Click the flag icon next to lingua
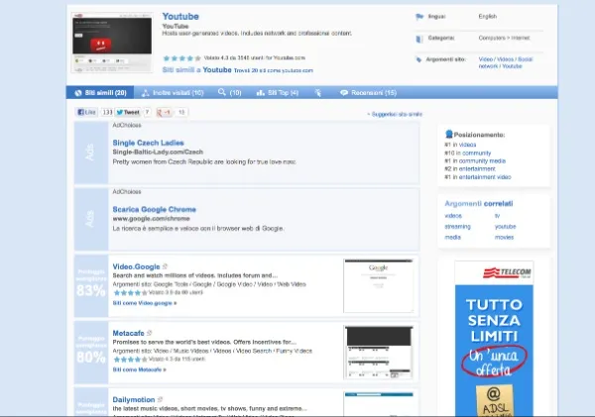The height and width of the screenshot is (417, 595). pyautogui.click(x=419, y=17)
